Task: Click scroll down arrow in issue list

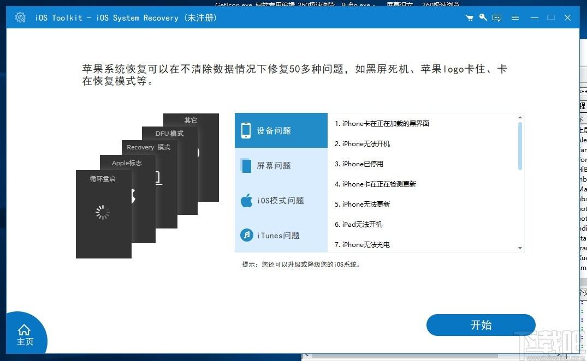Action: (520, 248)
